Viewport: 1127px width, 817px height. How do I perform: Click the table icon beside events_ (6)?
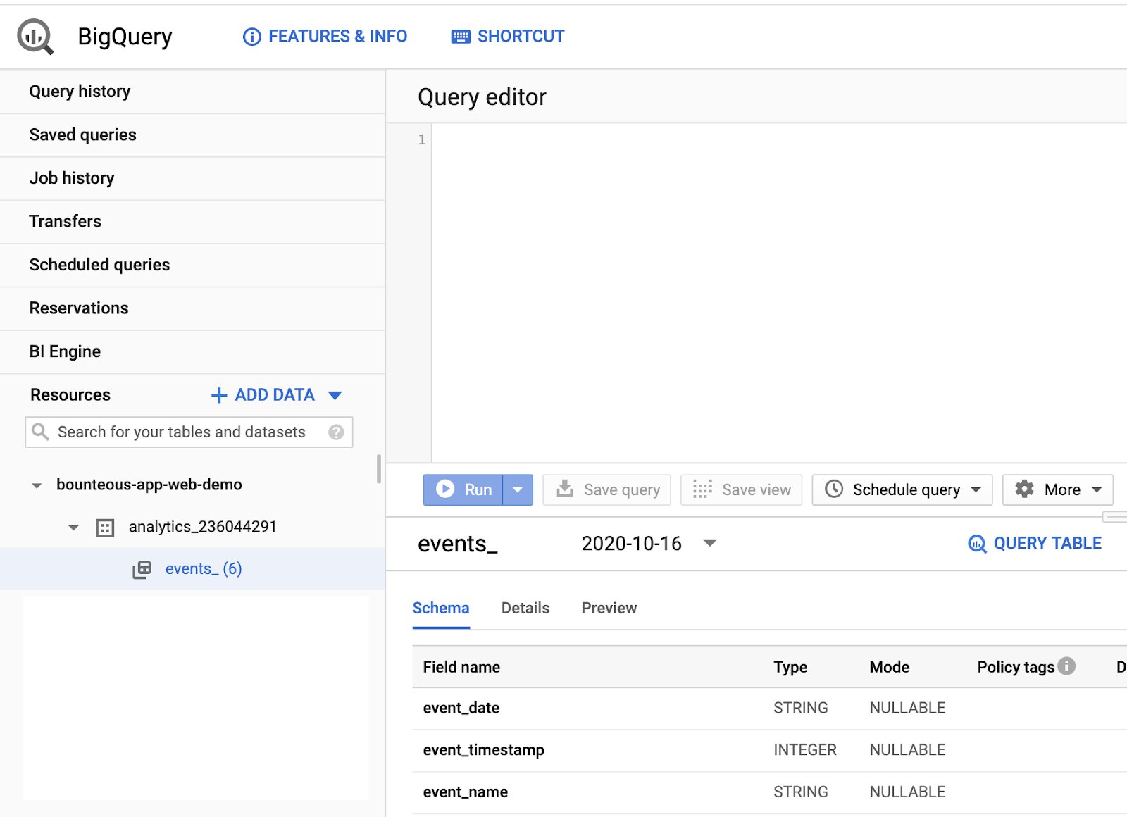(x=142, y=569)
